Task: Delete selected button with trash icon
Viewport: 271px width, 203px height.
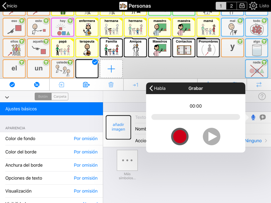Action: pyautogui.click(x=111, y=85)
